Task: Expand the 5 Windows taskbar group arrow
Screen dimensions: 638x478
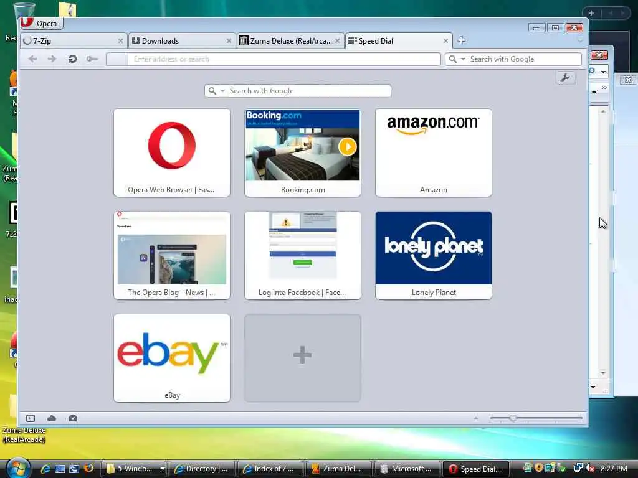Action: (163, 469)
